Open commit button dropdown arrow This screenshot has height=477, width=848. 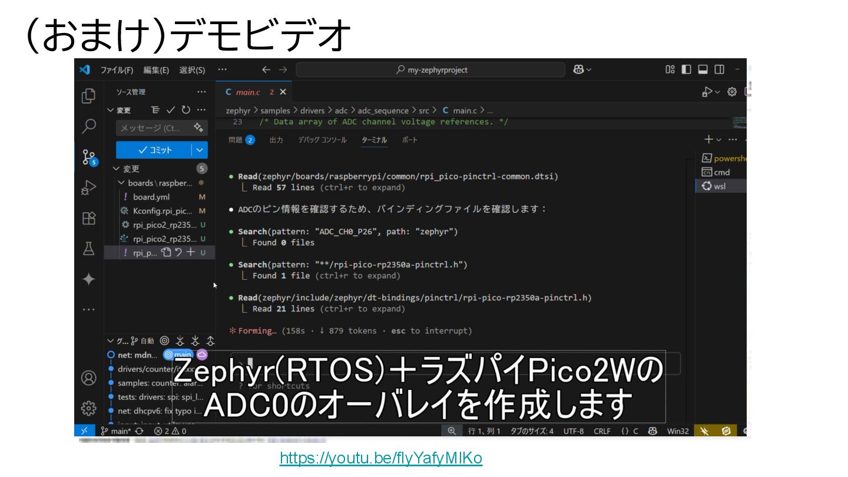point(200,150)
